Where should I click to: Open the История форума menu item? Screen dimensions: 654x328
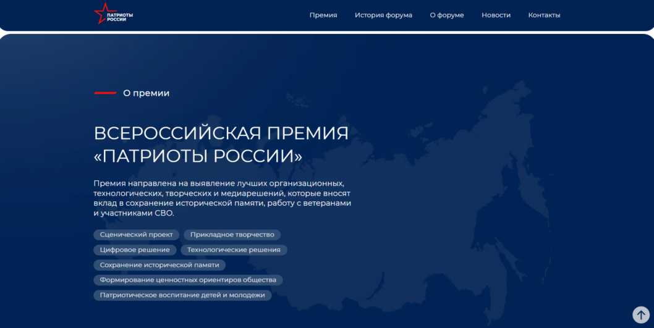(x=383, y=15)
